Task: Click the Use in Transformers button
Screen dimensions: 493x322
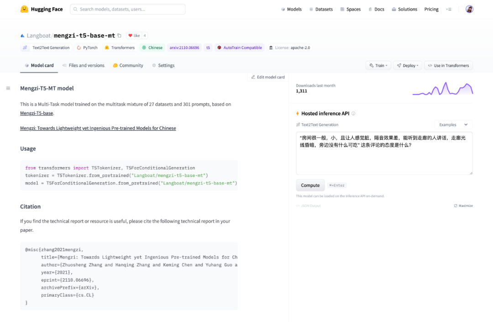Action: click(448, 66)
